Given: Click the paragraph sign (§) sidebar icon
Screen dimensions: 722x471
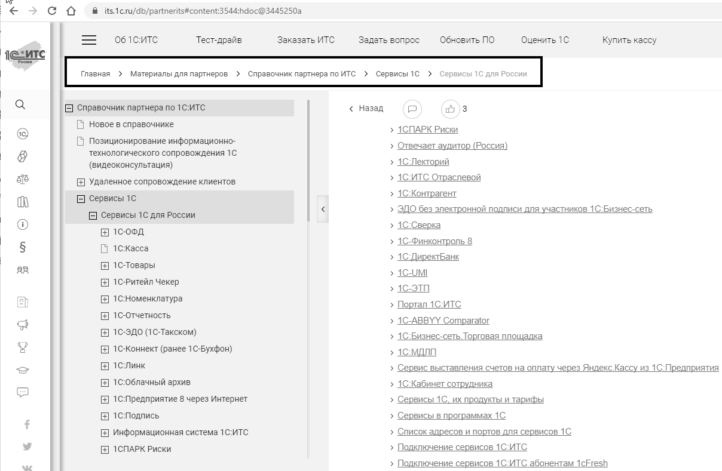Looking at the screenshot, I should point(23,247).
